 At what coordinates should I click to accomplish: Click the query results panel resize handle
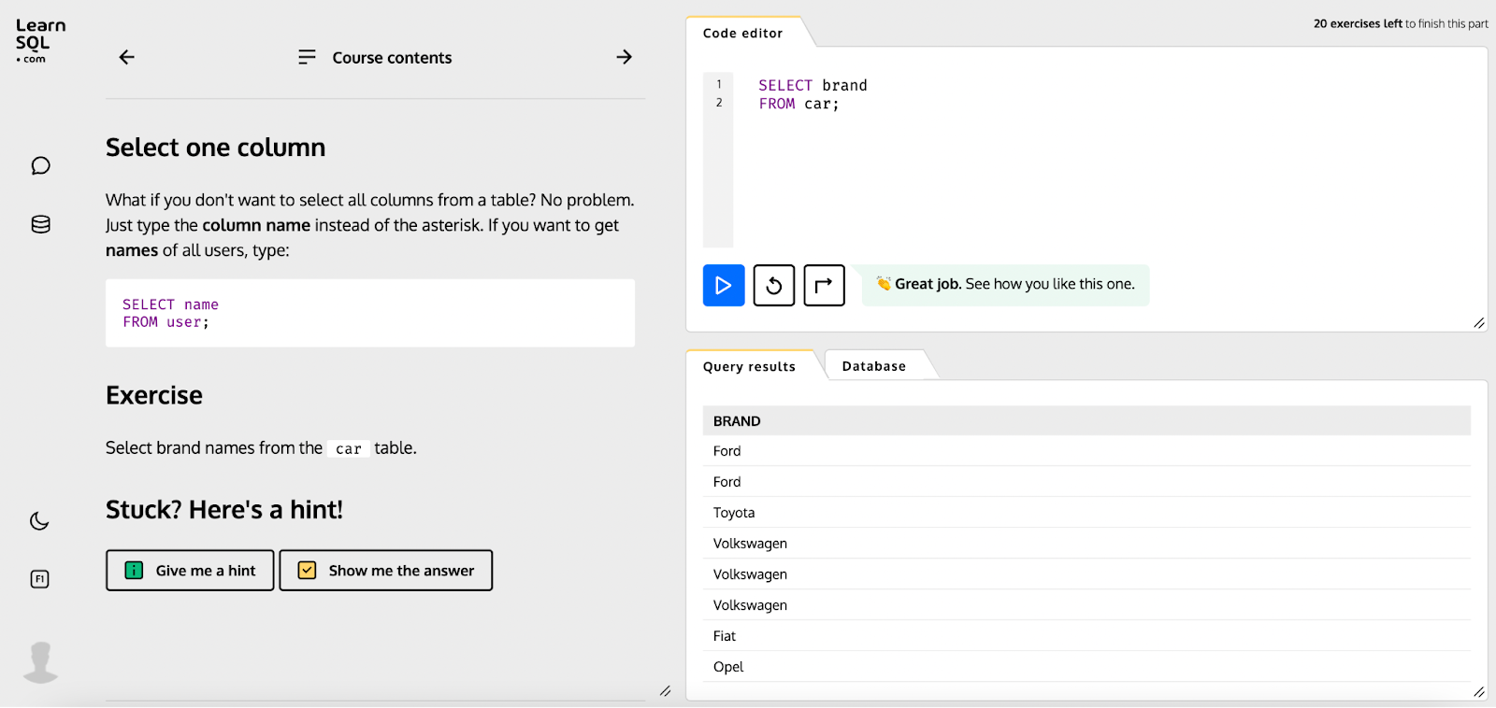pyautogui.click(x=1479, y=692)
